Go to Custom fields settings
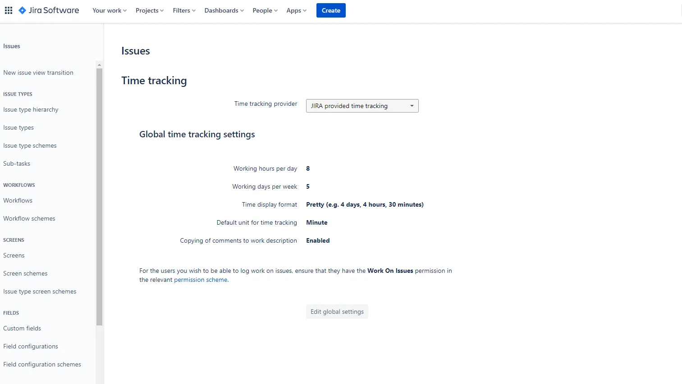 coord(22,328)
